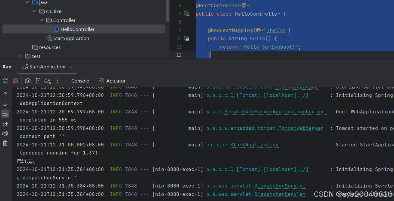
Task: Click the project tree vertical scrollbar
Action: [167, 11]
